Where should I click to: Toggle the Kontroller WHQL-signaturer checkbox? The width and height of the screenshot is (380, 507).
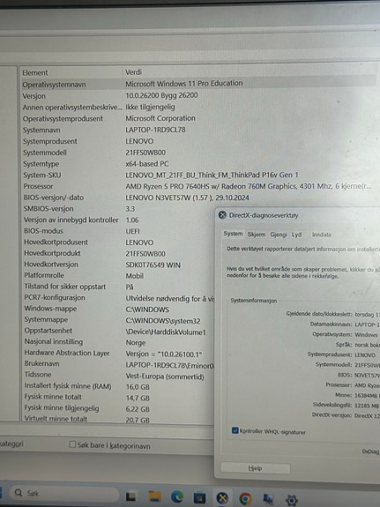(235, 430)
